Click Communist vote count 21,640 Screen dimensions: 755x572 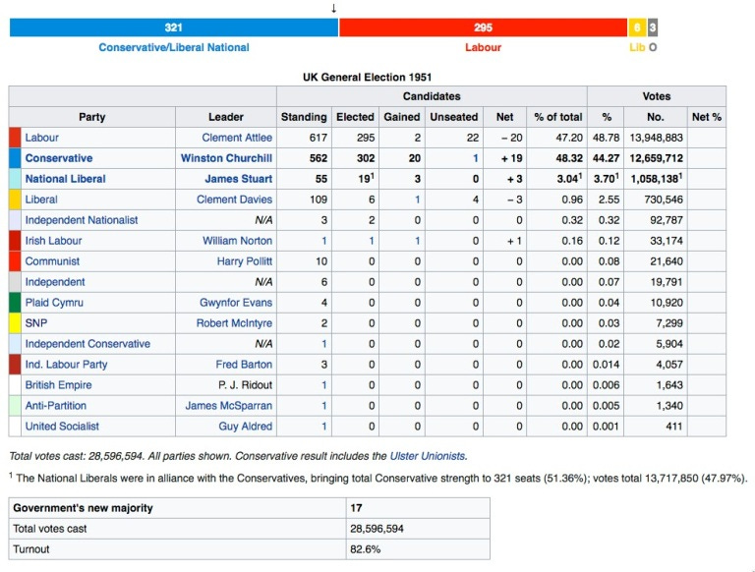(667, 261)
